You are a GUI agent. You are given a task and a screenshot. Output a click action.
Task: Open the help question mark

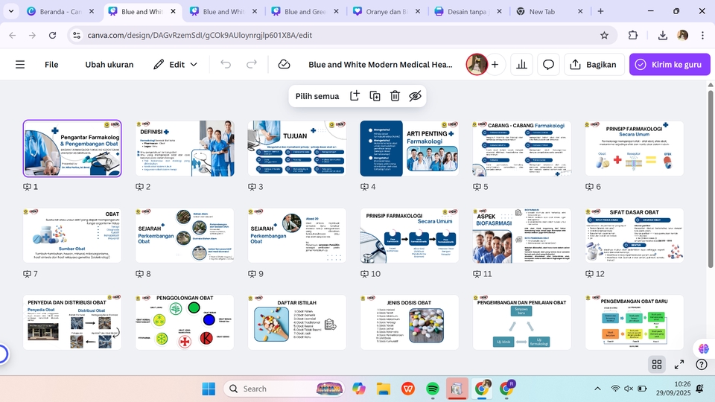(702, 364)
